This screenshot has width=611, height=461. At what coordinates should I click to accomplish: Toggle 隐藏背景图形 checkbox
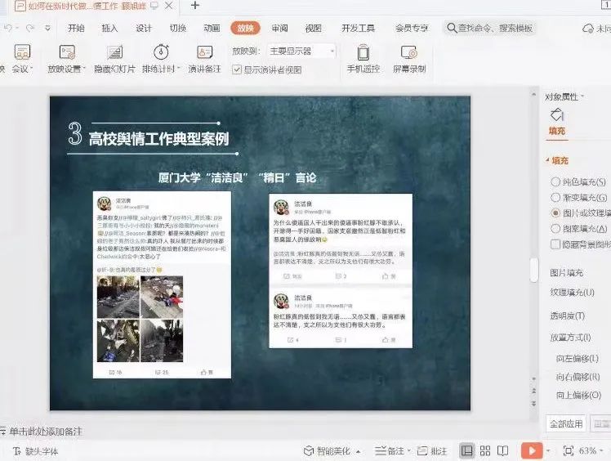(x=555, y=244)
